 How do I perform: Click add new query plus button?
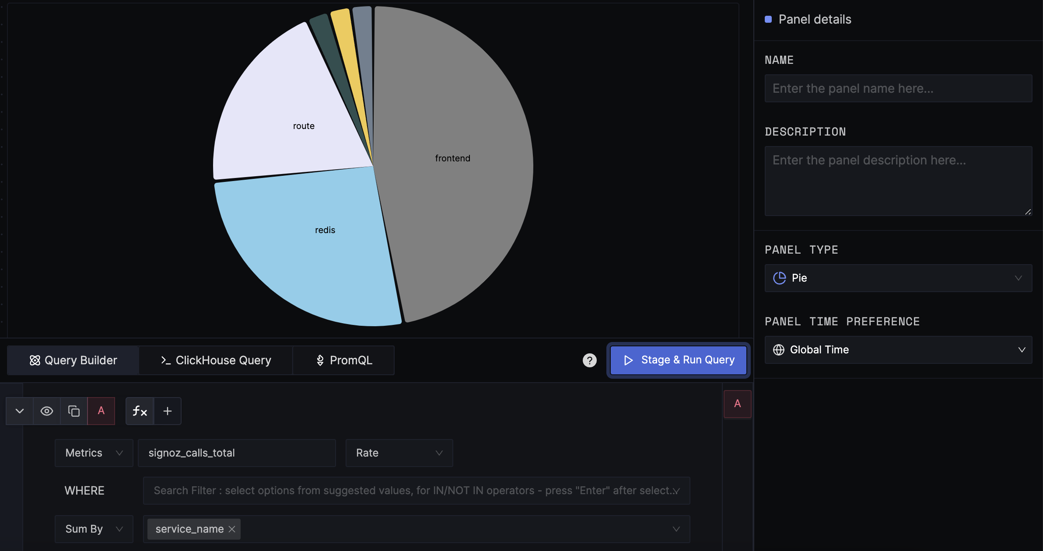(x=167, y=411)
